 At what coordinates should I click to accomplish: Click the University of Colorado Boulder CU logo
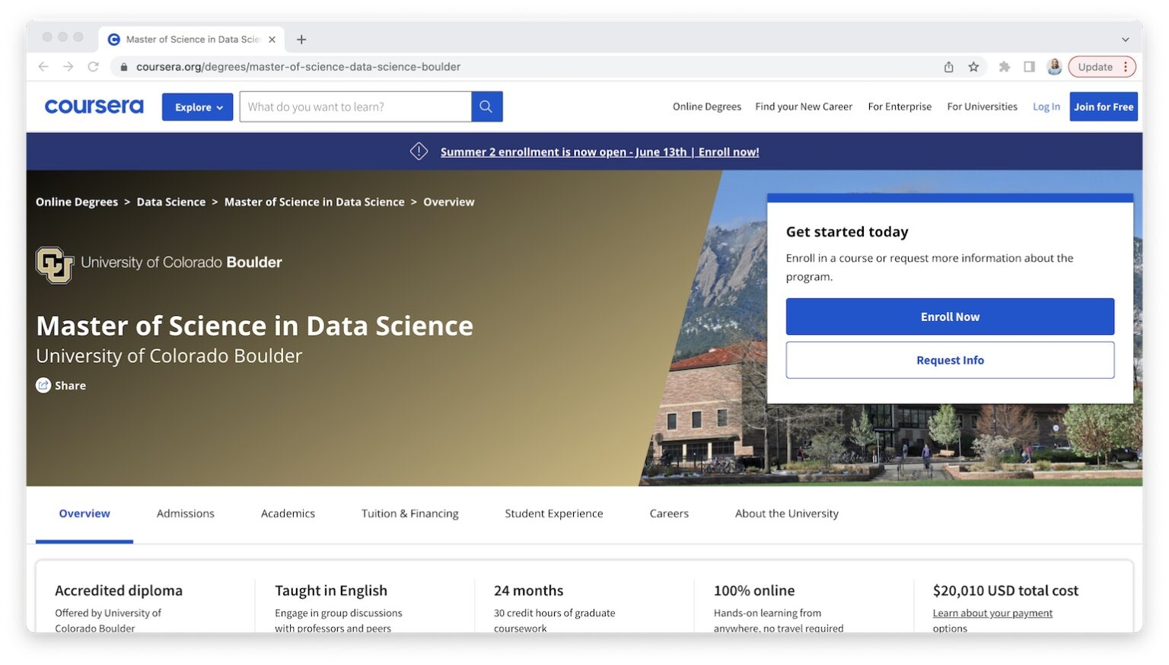click(53, 265)
